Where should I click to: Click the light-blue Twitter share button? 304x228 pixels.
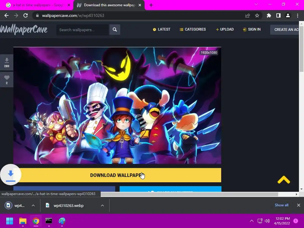pyautogui.click(x=170, y=189)
